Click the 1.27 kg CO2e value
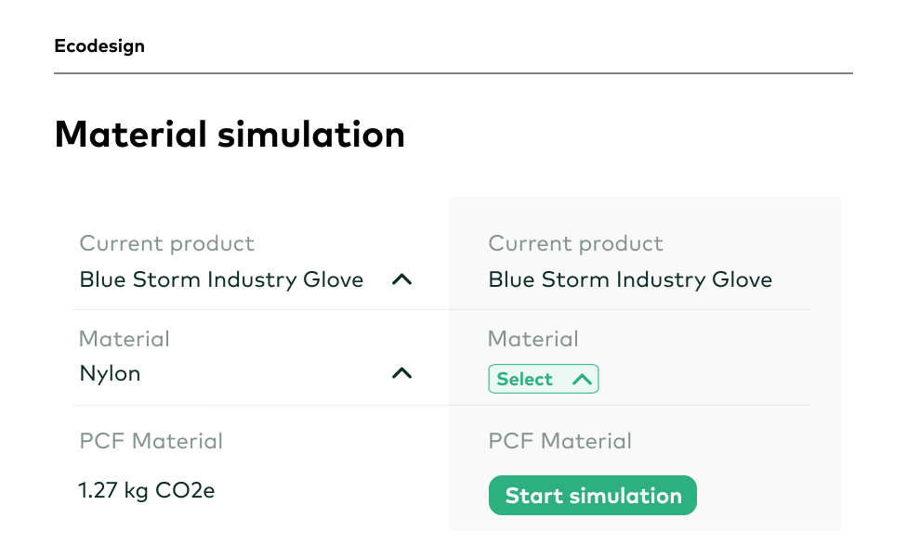 click(147, 490)
